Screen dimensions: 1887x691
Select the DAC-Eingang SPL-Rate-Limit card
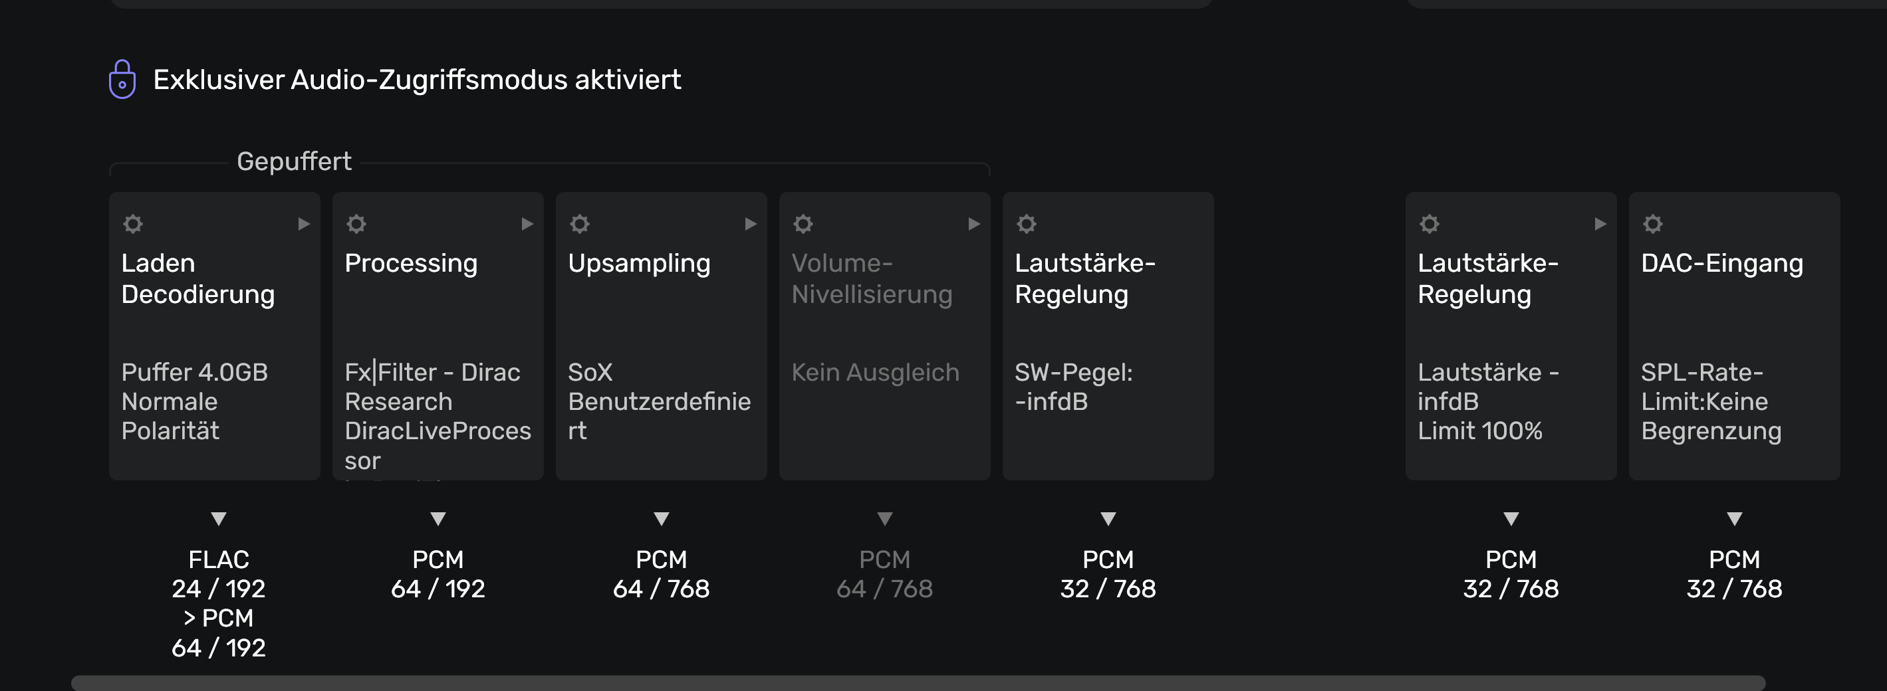(1734, 337)
